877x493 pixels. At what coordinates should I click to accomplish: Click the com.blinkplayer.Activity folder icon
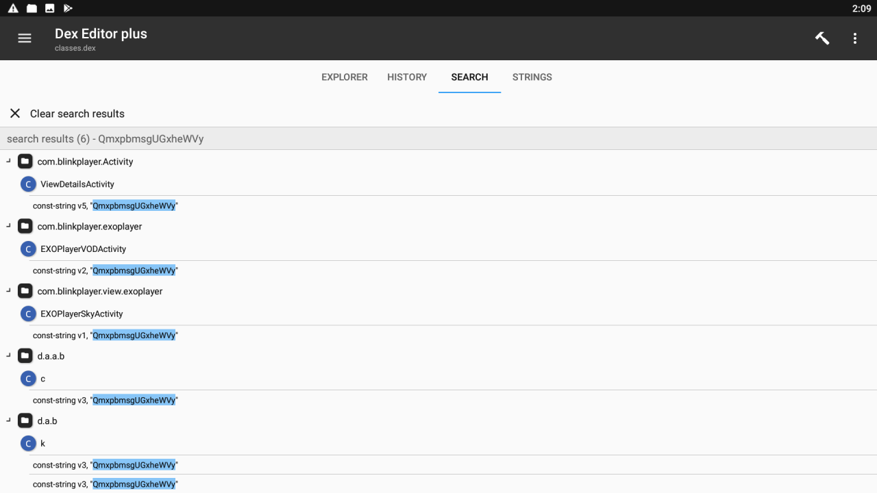[25, 162]
